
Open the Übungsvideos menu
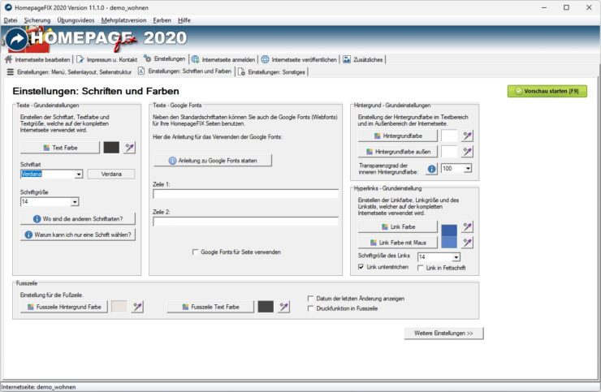[76, 20]
